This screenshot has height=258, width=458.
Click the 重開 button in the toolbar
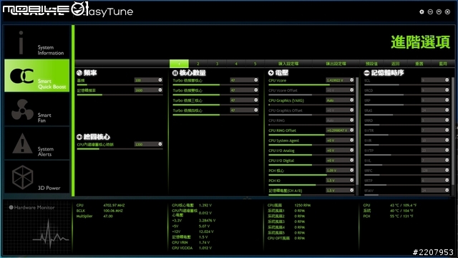pos(419,64)
